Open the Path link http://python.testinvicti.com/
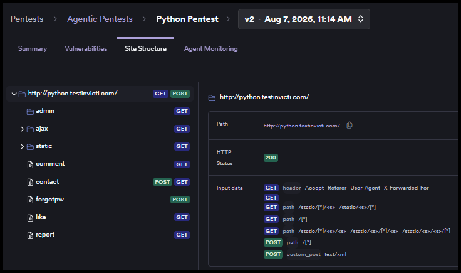The height and width of the screenshot is (273, 461). coord(302,126)
